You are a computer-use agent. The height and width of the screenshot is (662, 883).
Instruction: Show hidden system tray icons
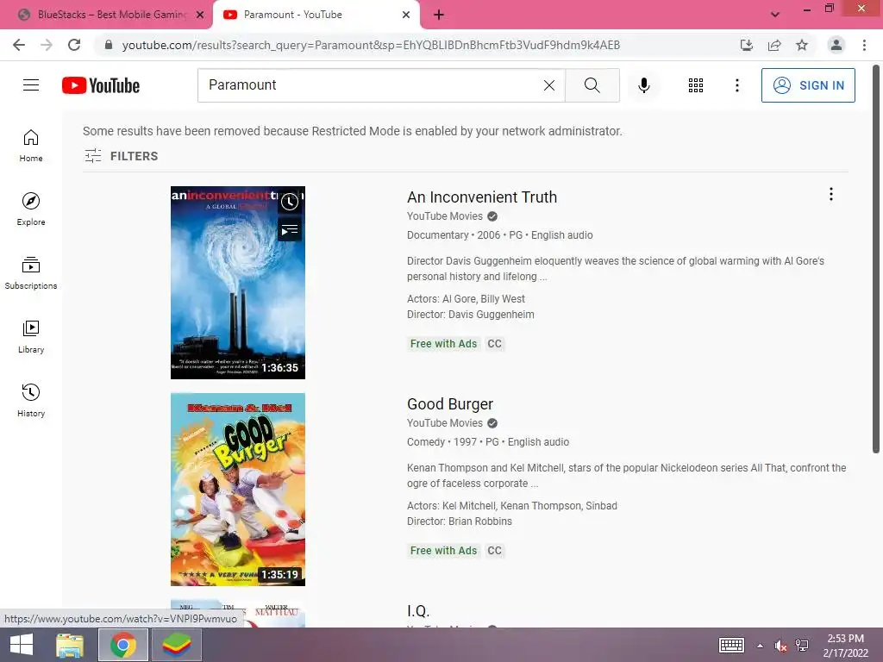point(761,646)
